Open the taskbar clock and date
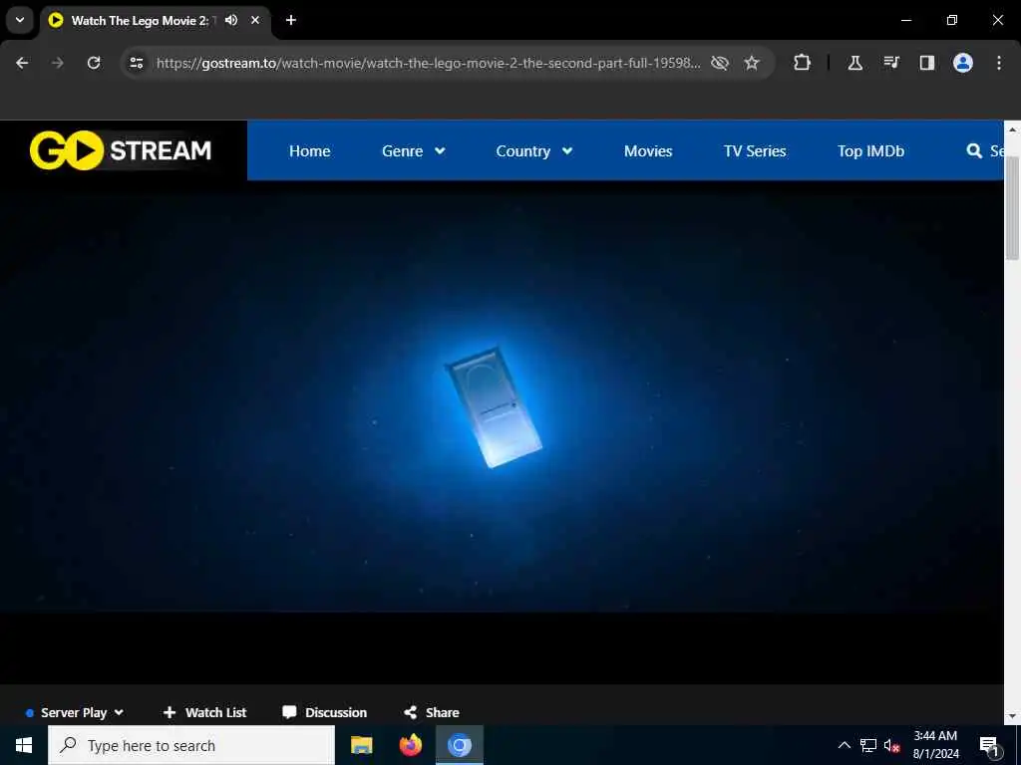The height and width of the screenshot is (765, 1021). [935, 745]
